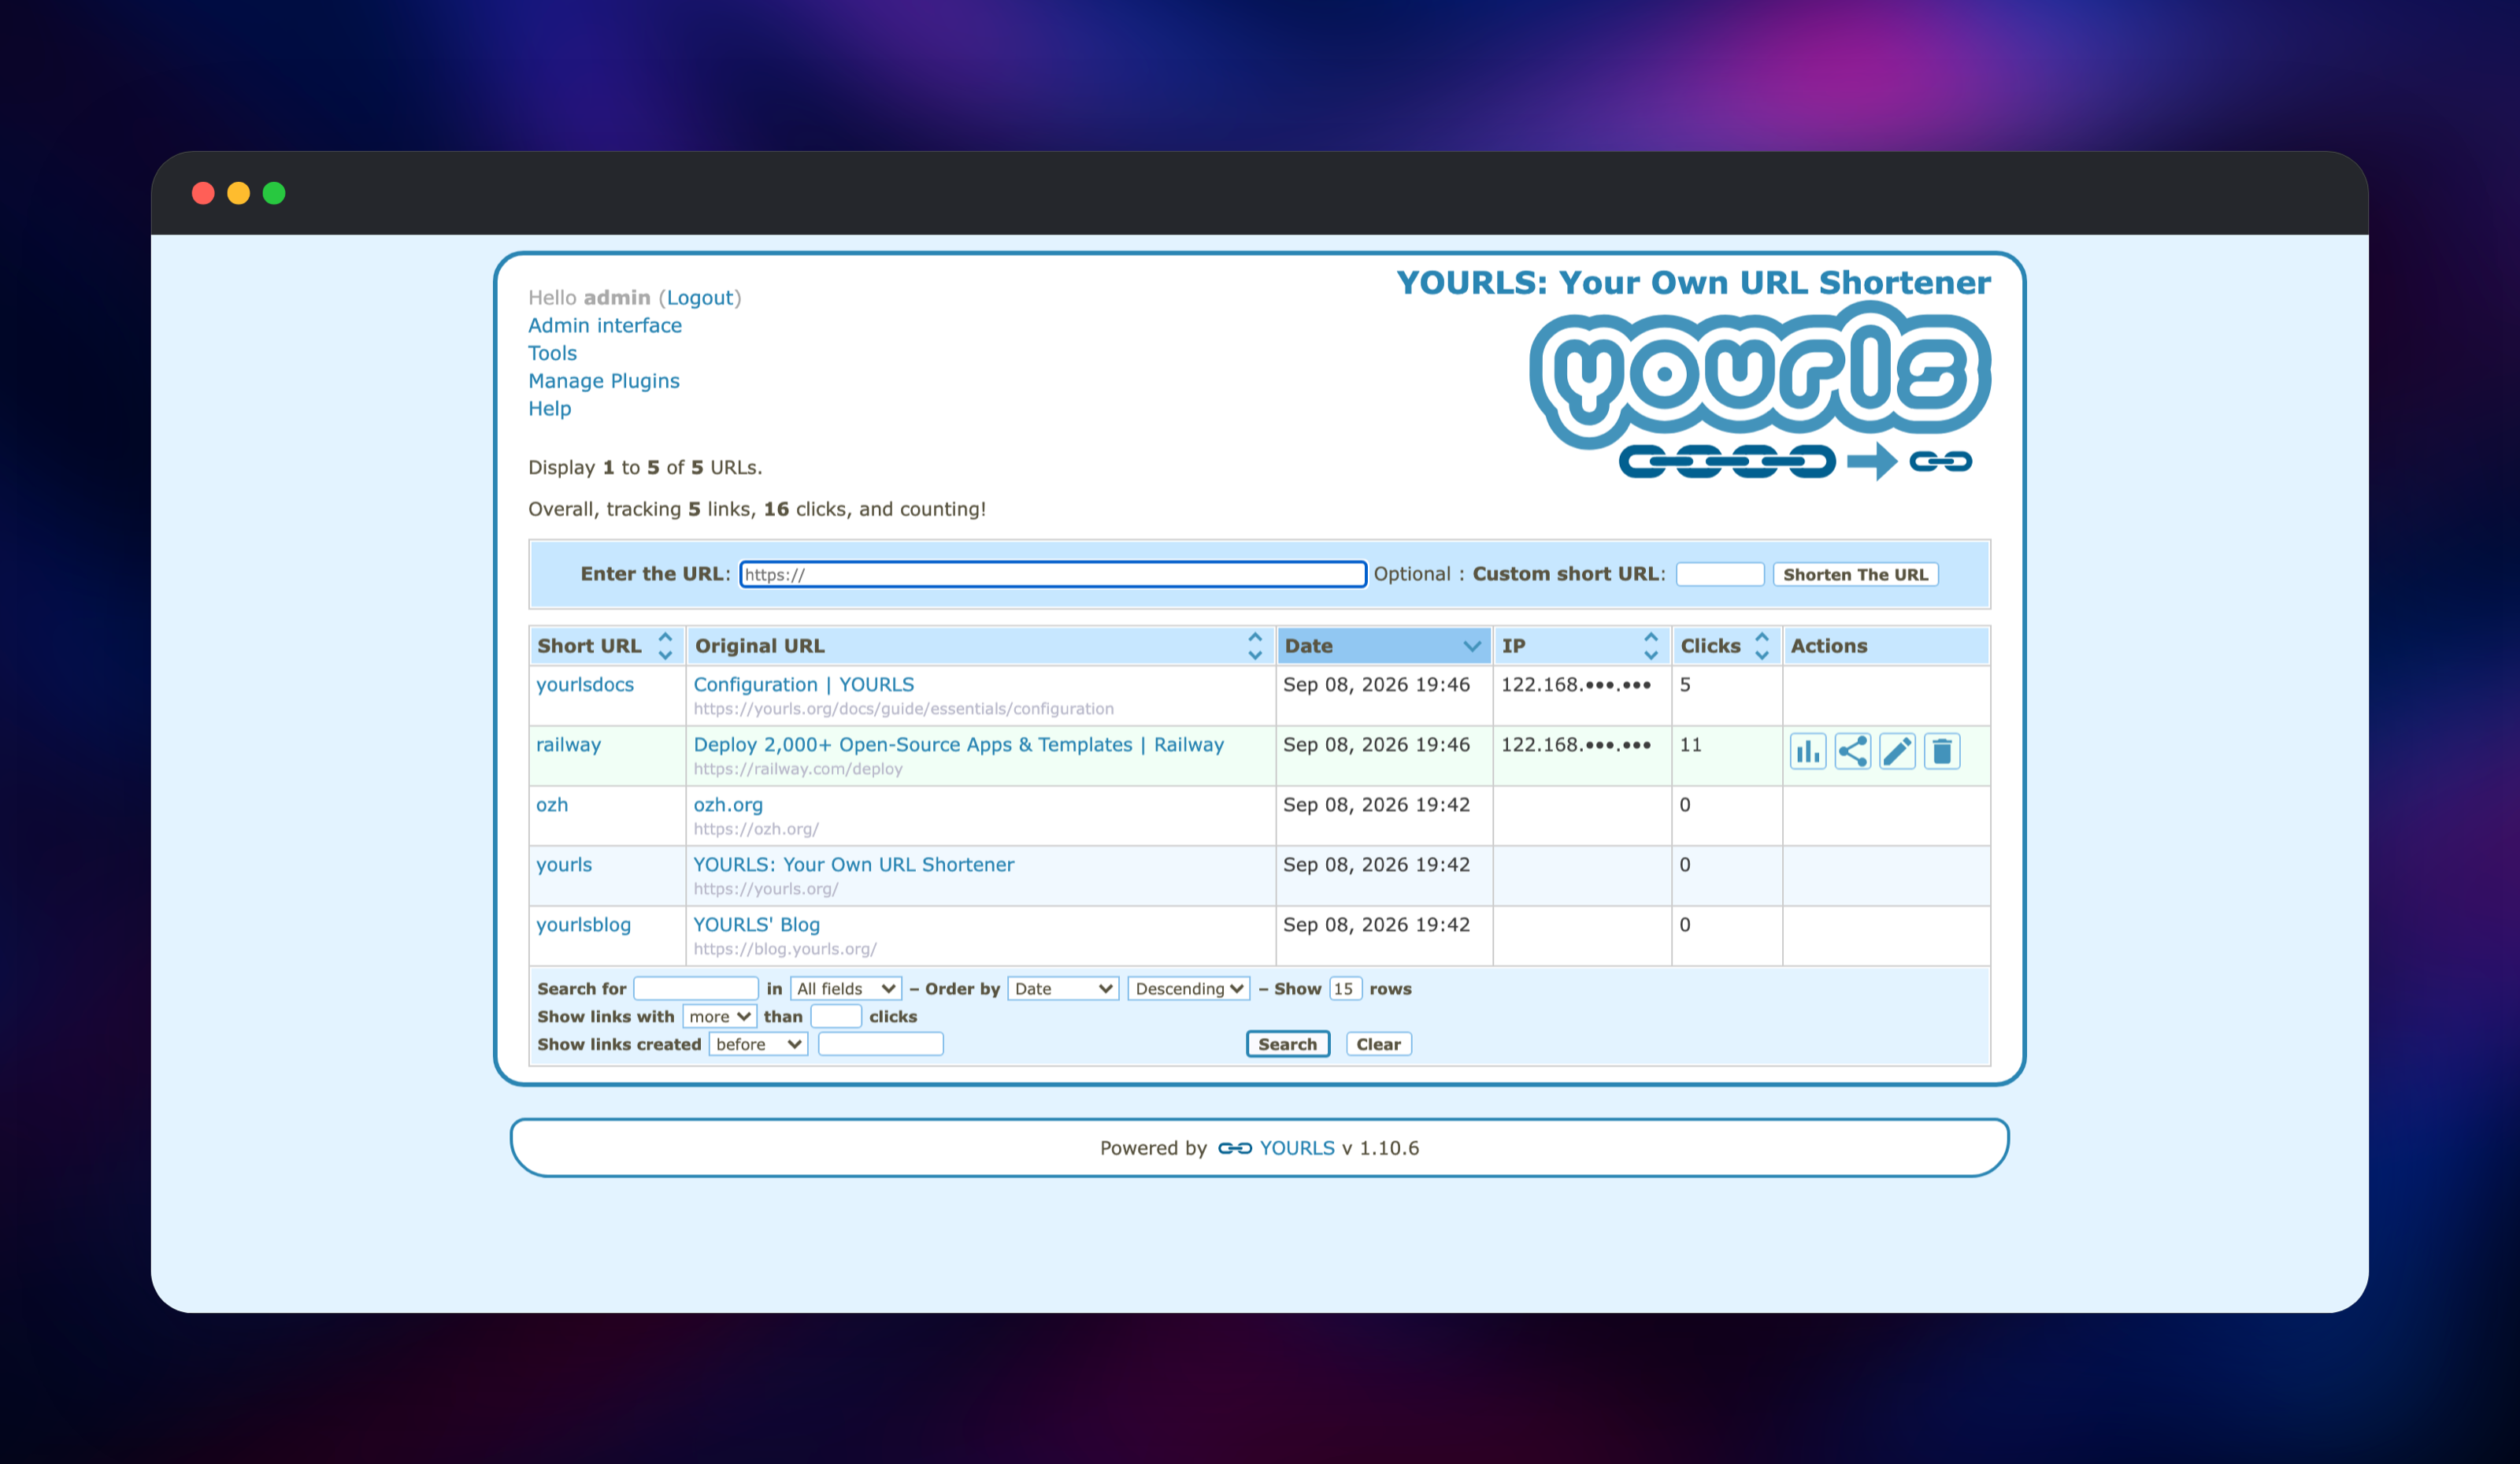The image size is (2520, 1464).
Task: Click the page title YOURLS heading link
Action: click(1694, 282)
